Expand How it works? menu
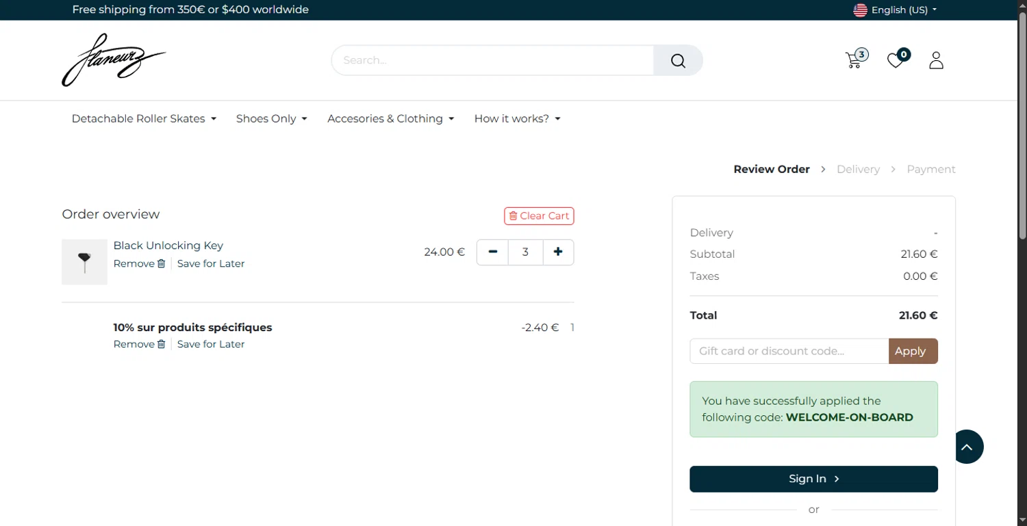Screen dimensions: 1027x526 click(x=517, y=118)
